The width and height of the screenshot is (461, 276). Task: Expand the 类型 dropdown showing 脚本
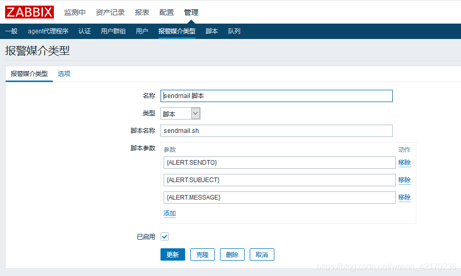tap(180, 113)
